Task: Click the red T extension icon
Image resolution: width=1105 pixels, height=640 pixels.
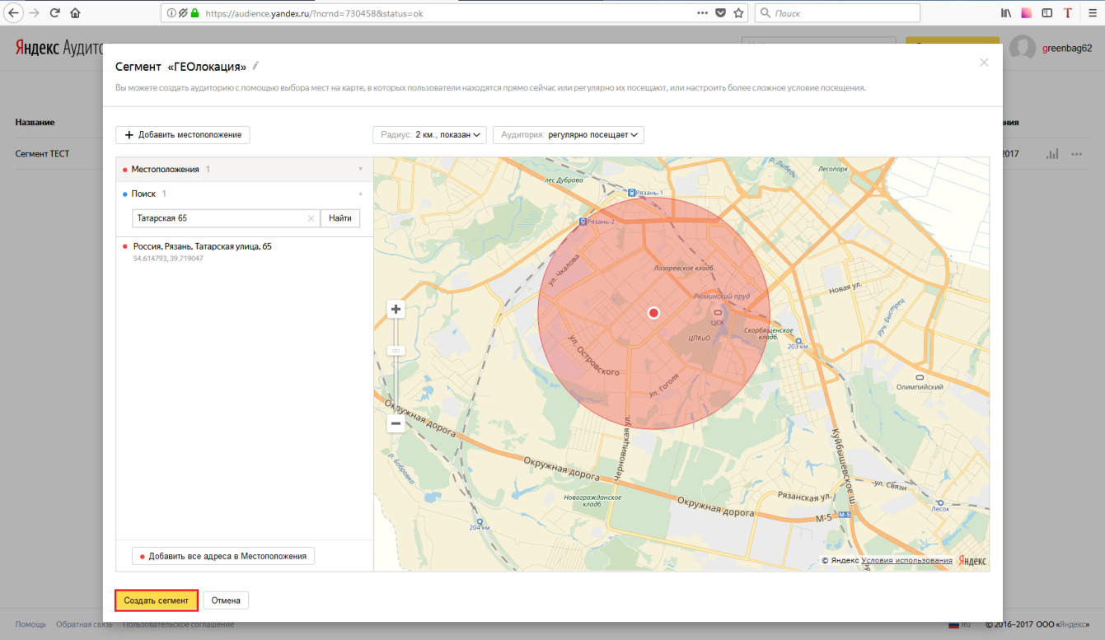Action: 1068,13
